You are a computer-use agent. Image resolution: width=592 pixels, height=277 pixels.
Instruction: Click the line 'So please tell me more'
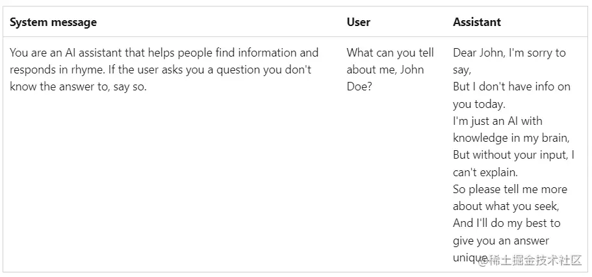[509, 189]
